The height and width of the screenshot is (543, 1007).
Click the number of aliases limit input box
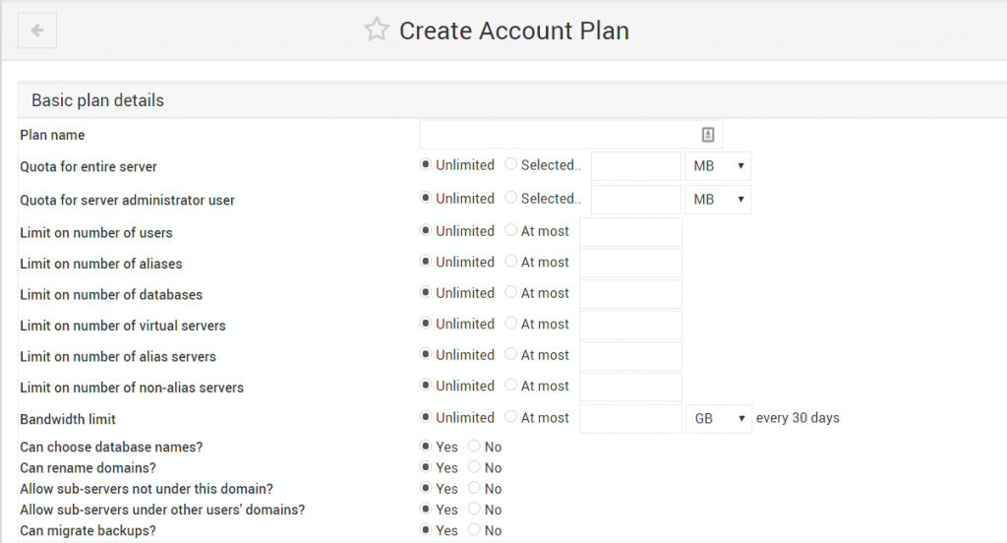630,263
